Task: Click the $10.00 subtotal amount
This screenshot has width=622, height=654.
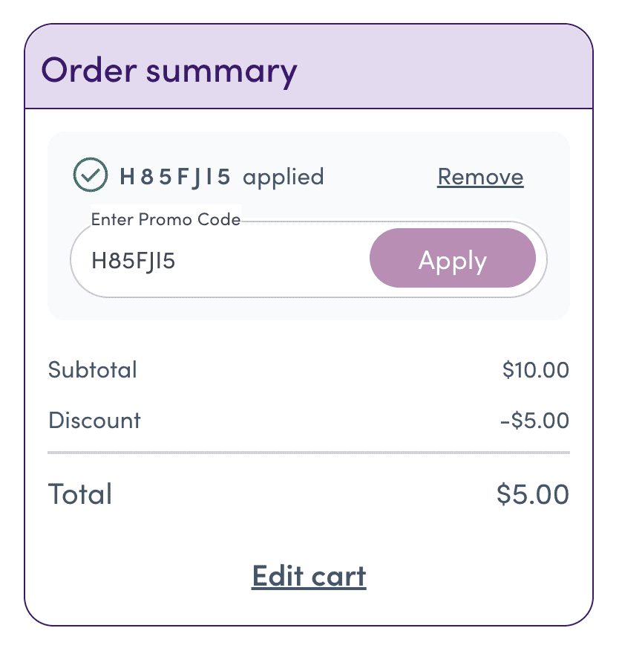Action: pos(533,370)
